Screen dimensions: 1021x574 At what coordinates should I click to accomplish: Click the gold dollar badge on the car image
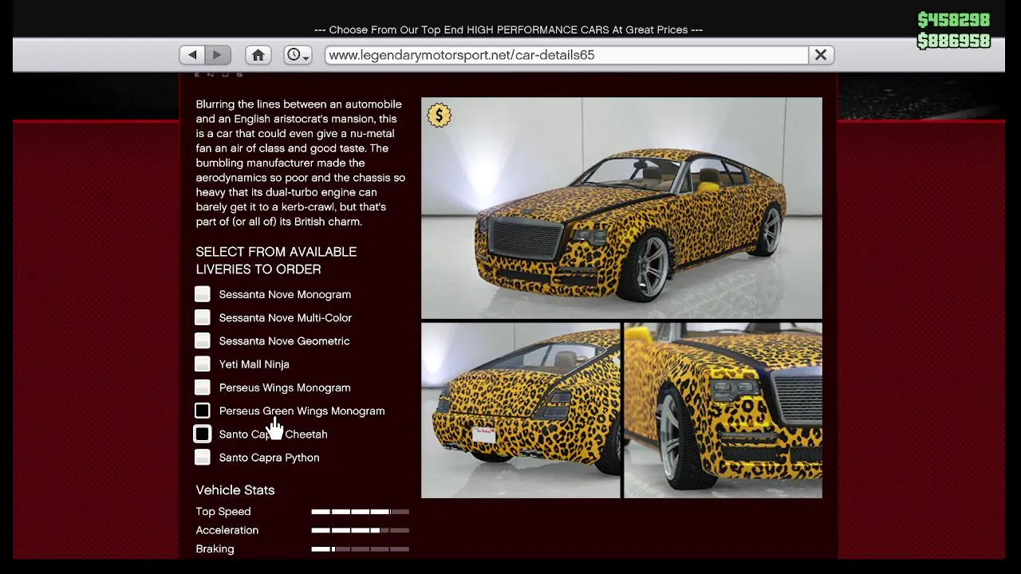pyautogui.click(x=439, y=116)
